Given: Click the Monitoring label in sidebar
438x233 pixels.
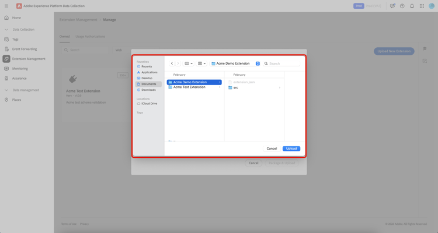Looking at the screenshot, I should click(x=20, y=69).
